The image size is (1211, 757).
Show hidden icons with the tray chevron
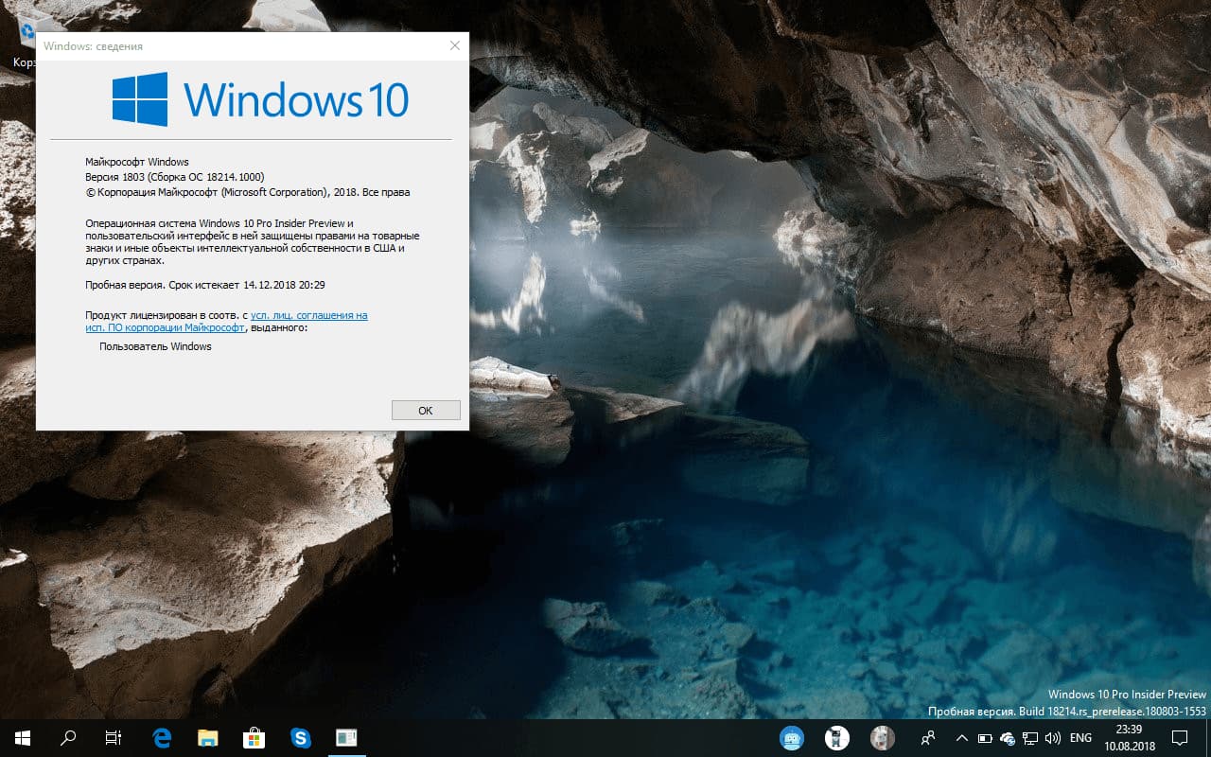[x=961, y=737]
